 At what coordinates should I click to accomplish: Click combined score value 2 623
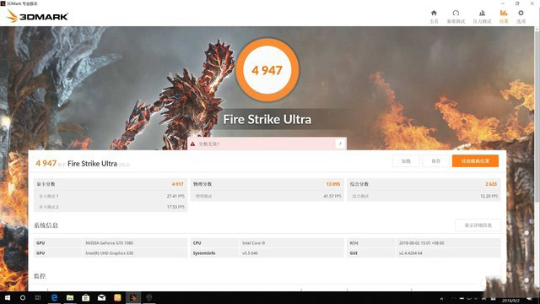491,184
